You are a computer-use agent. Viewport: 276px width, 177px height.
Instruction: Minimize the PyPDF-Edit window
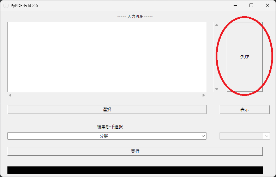click(x=235, y=5)
